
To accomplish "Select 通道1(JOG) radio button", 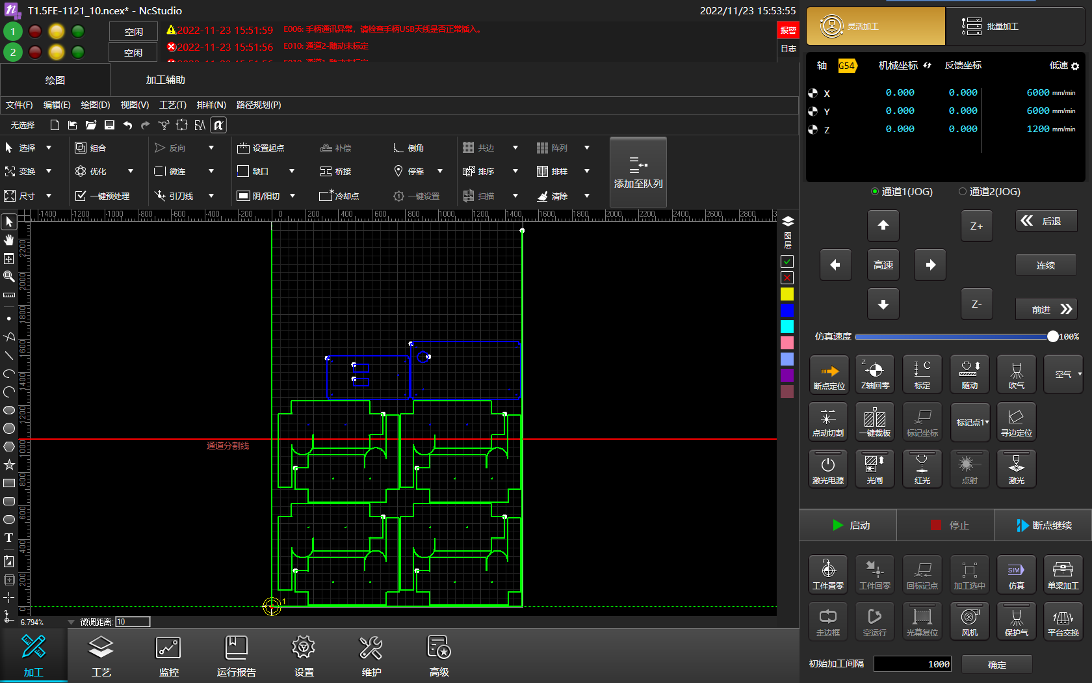I will [875, 192].
